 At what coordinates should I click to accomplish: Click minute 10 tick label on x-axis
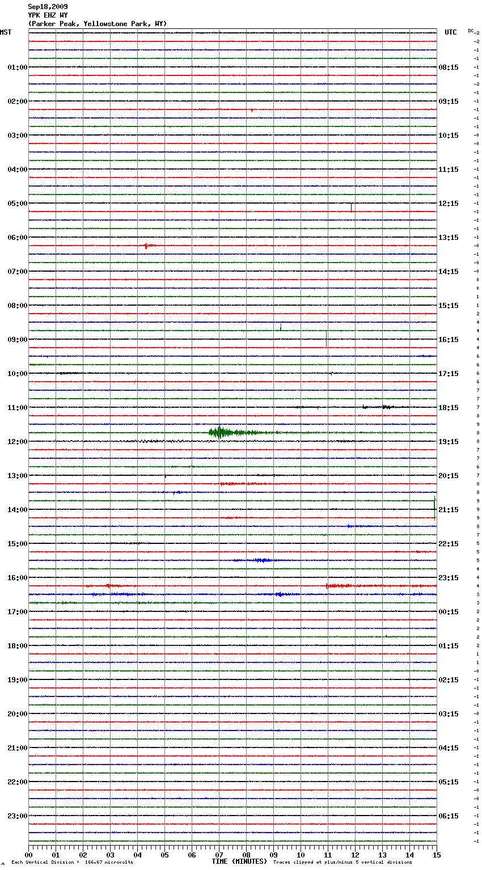[301, 855]
